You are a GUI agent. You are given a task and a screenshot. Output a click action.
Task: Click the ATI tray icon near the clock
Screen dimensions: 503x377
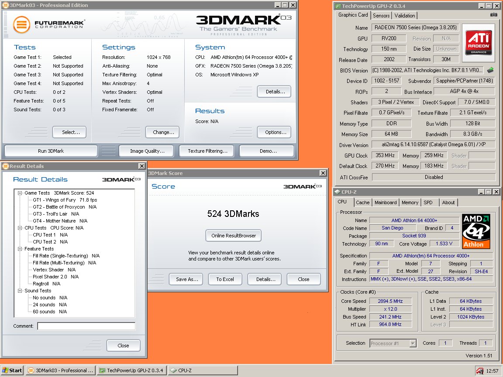pyautogui.click(x=479, y=371)
